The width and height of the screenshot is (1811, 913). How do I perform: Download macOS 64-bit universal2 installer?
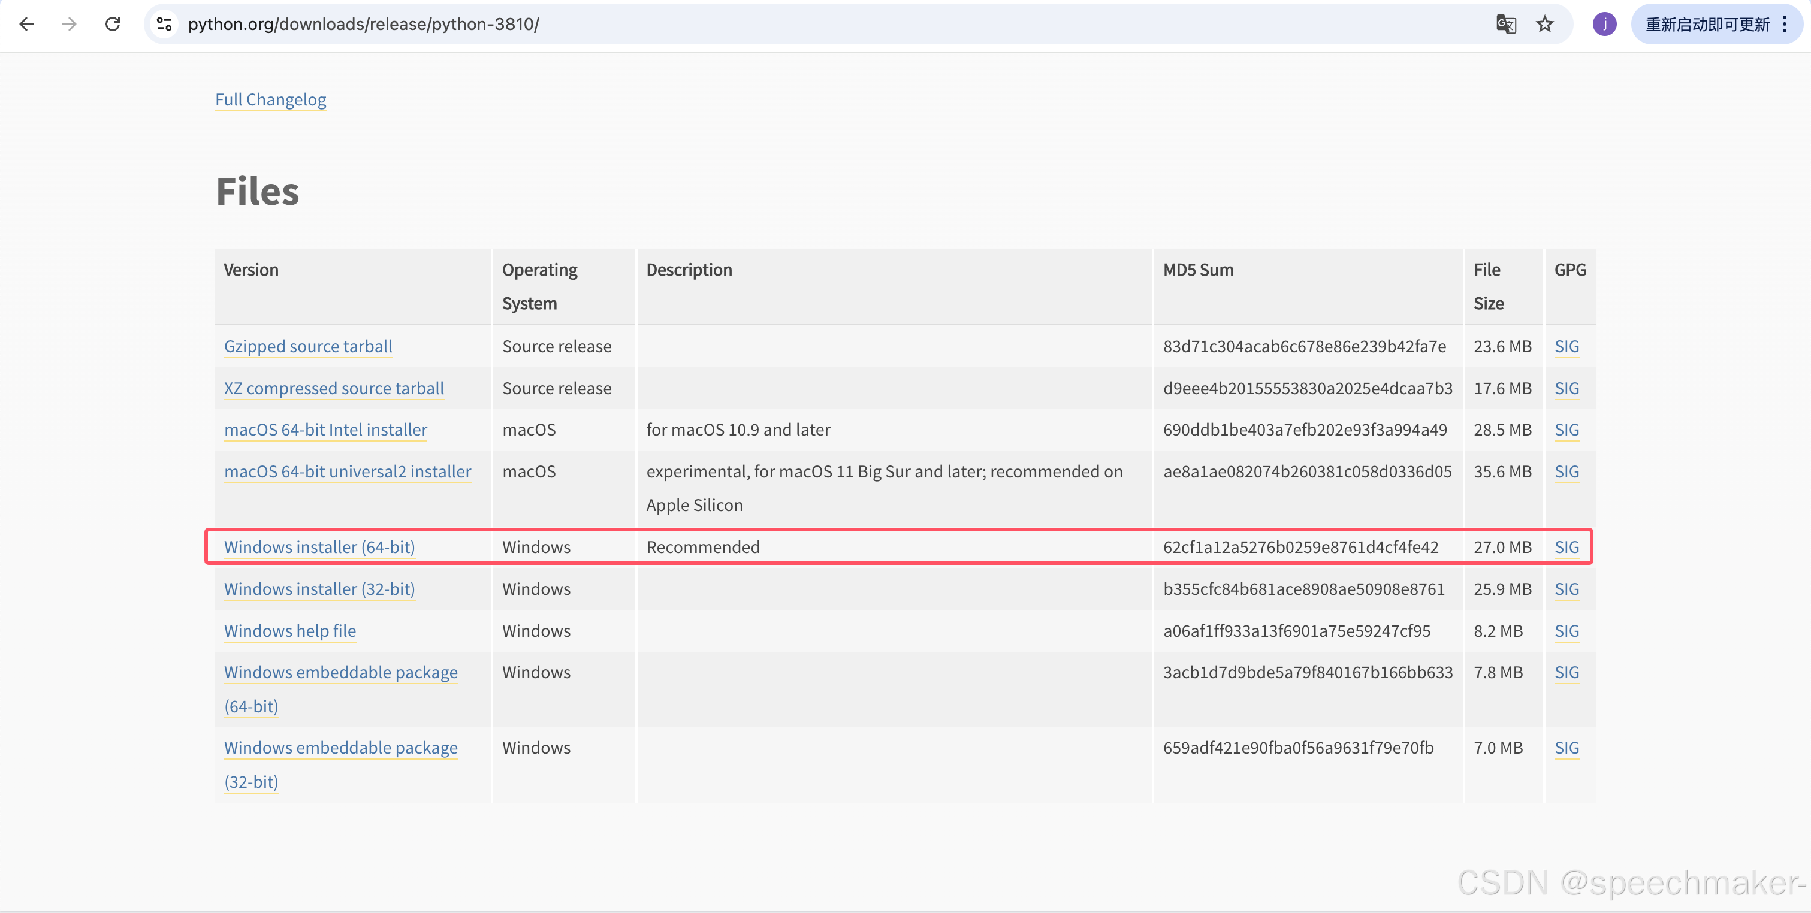pos(348,471)
